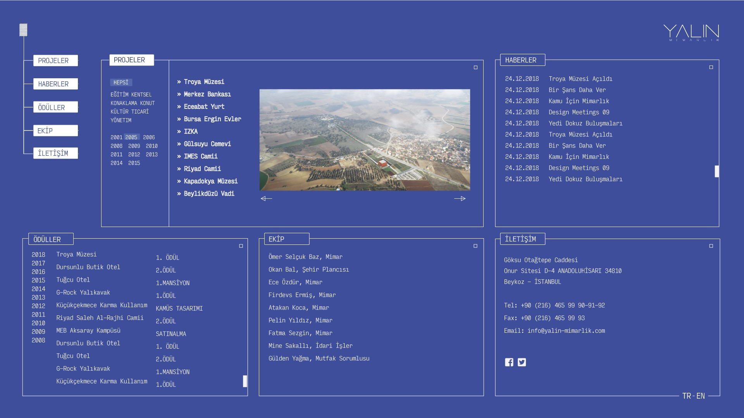
Task: Open the ÖDÜLLER item in the left menu
Action: point(55,107)
